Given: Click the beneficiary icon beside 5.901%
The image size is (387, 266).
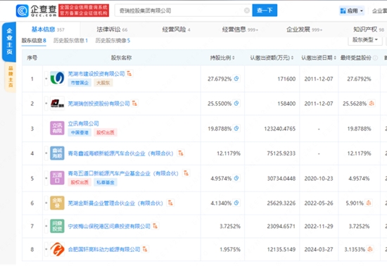Looking at the screenshot, I should 369,203.
